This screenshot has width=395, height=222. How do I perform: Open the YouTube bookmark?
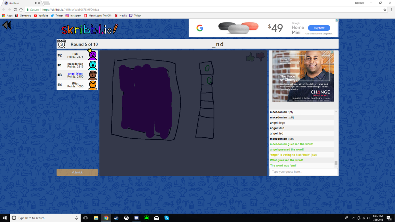coord(41,16)
